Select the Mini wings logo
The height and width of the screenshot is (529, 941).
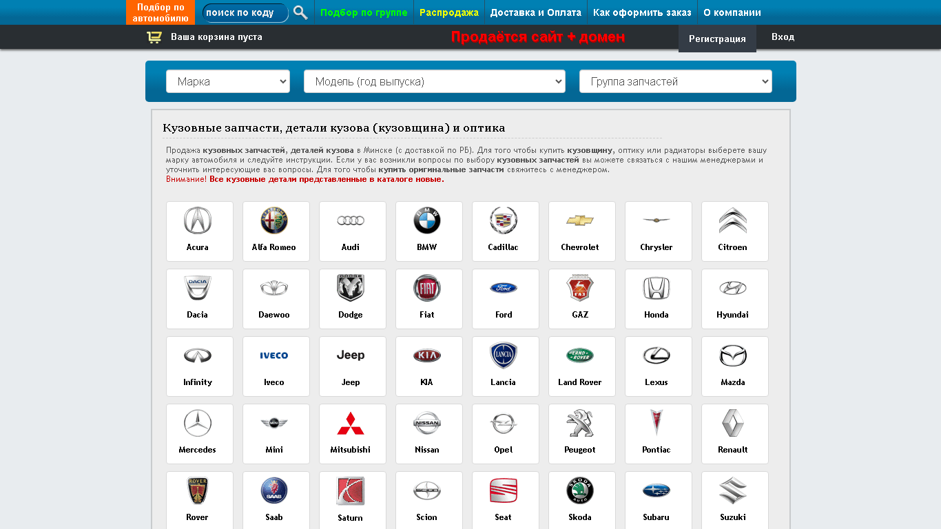point(274,423)
